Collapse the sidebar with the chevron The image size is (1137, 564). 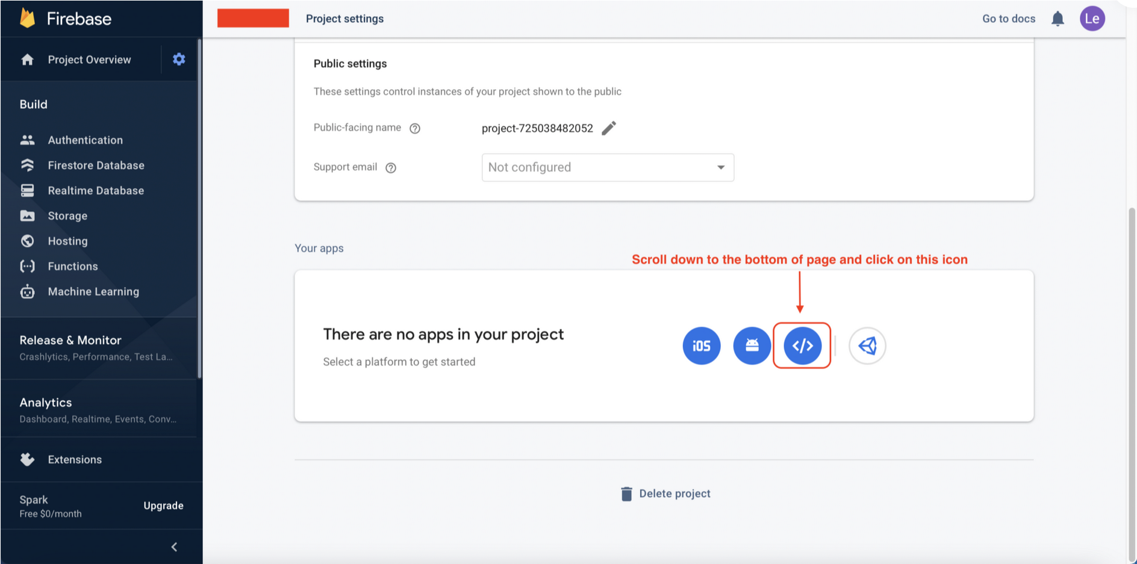(174, 547)
